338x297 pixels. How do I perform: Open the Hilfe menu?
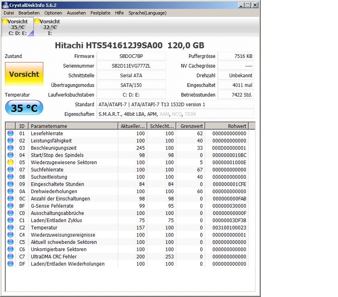click(120, 13)
